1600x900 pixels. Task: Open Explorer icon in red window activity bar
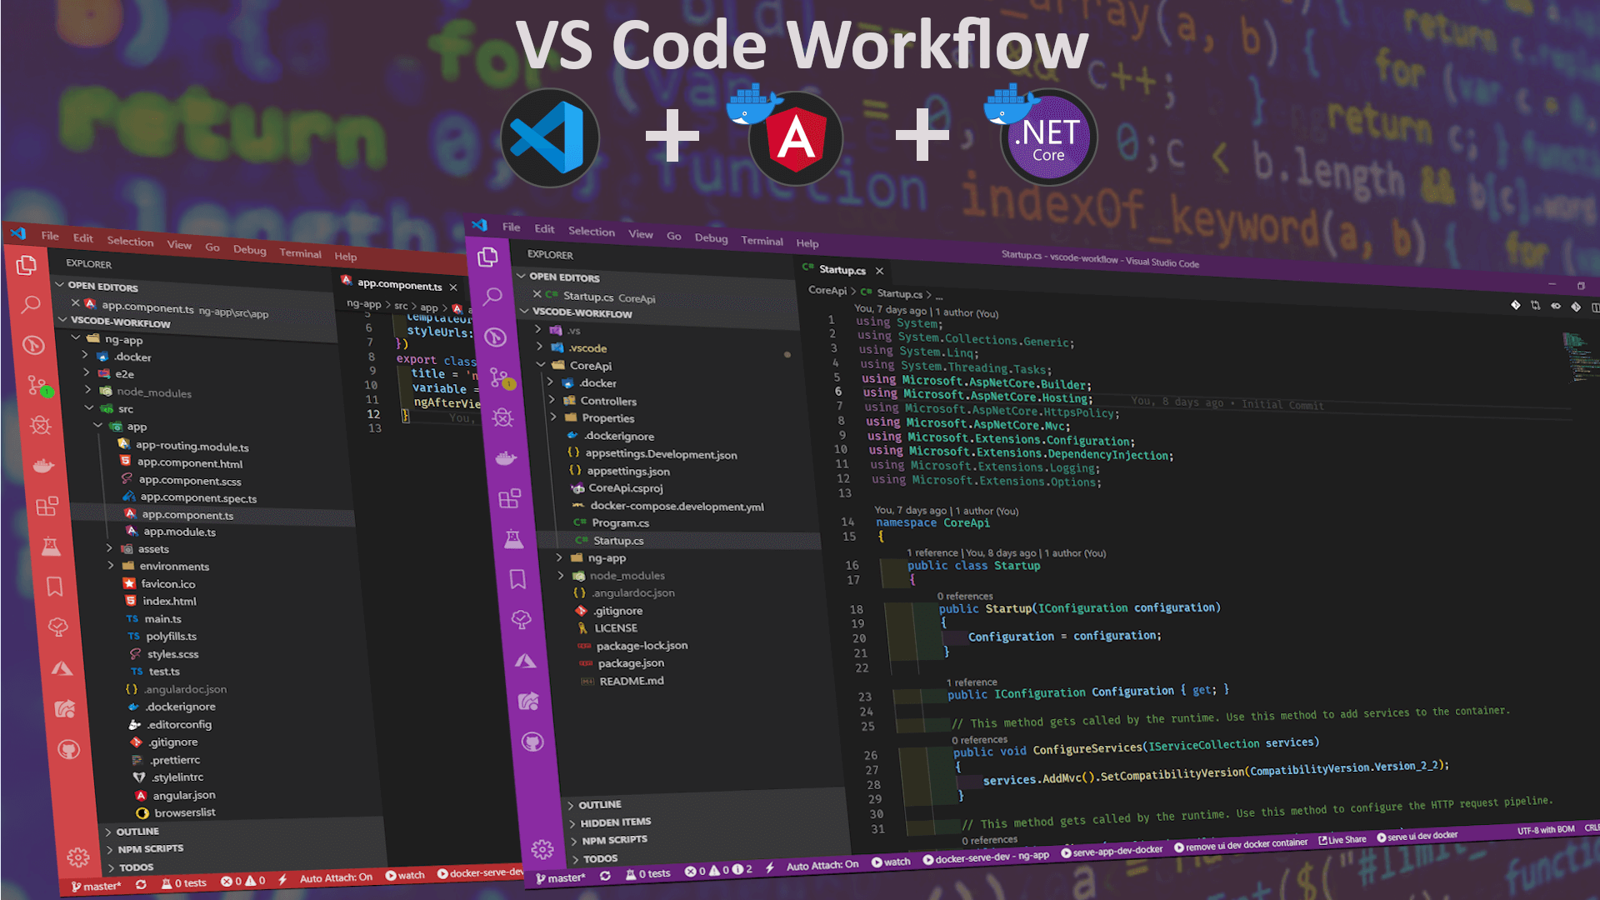[x=27, y=265]
